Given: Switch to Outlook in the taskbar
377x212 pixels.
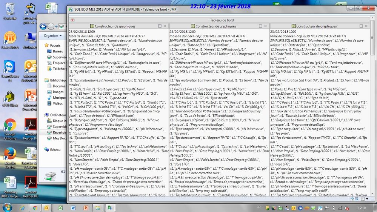Looking at the screenshot, I should 46,208.
